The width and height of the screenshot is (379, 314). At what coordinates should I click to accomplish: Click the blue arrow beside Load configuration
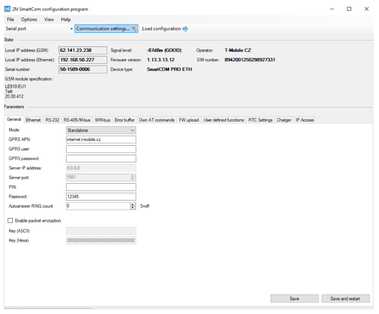point(185,29)
